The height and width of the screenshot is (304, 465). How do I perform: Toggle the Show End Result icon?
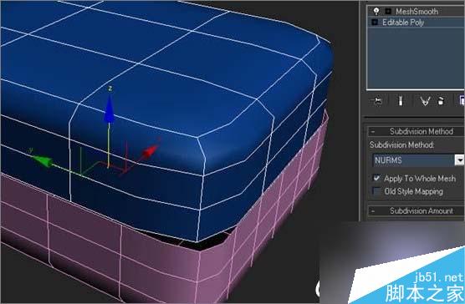[x=400, y=101]
